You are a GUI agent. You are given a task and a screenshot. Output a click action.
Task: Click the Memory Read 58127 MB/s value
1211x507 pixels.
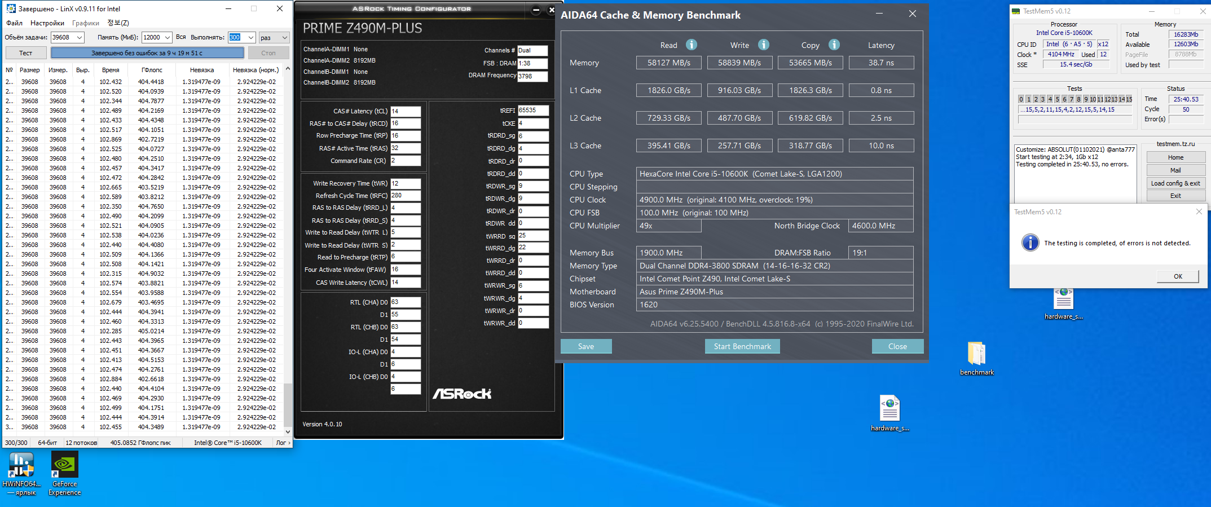[x=669, y=63]
